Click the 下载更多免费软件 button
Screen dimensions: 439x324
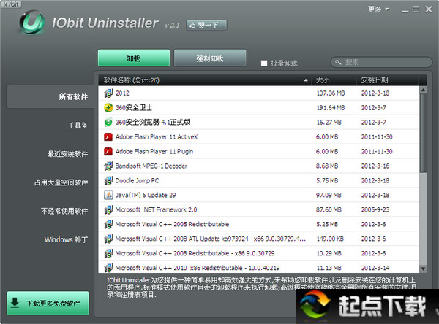(x=48, y=303)
